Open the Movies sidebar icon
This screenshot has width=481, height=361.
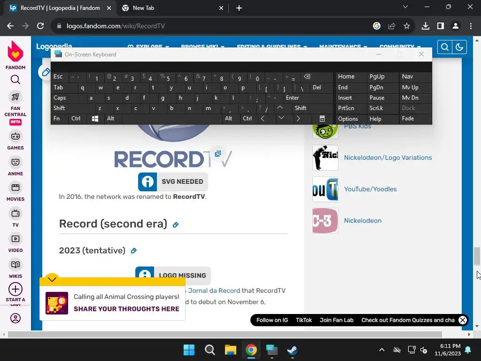(16, 188)
